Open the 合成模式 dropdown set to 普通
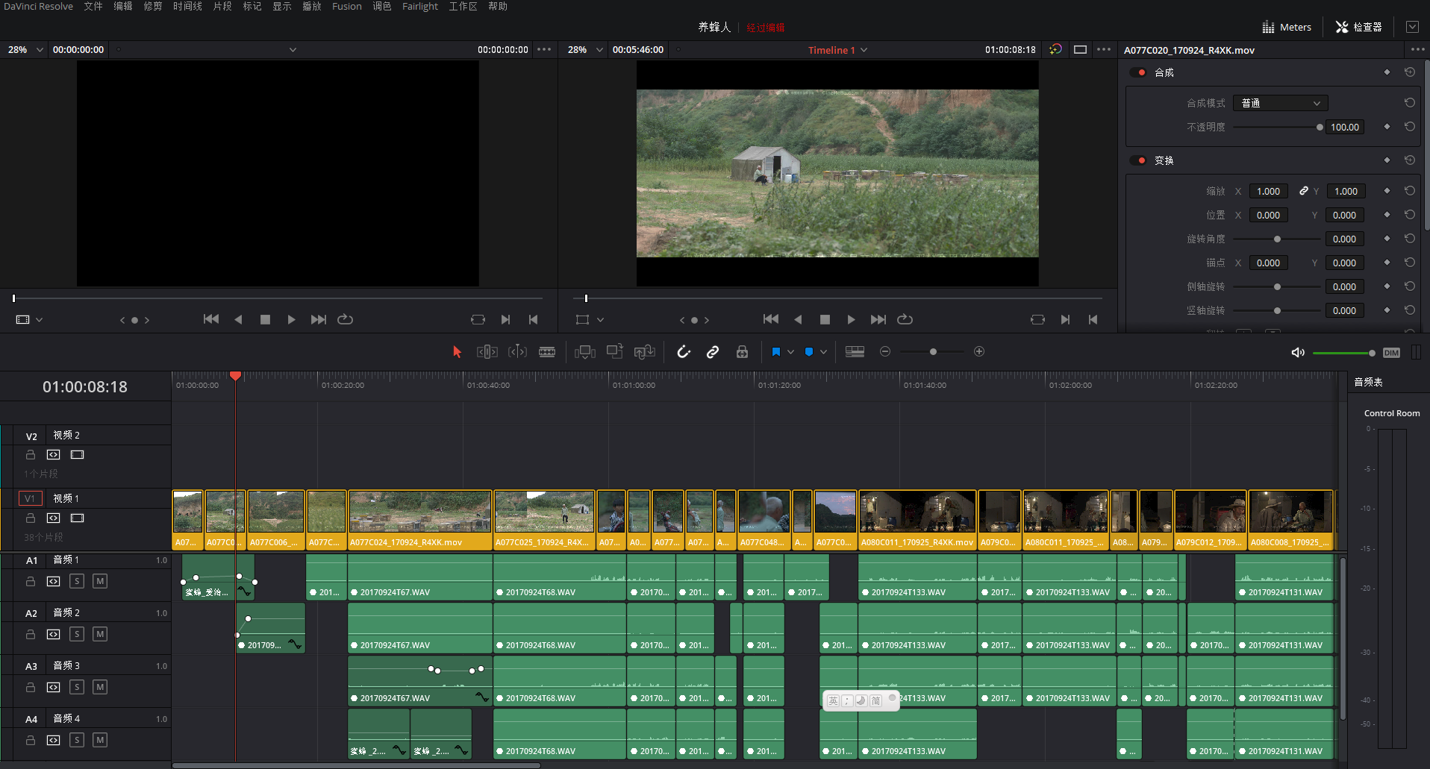Viewport: 1430px width, 769px height. (1280, 104)
